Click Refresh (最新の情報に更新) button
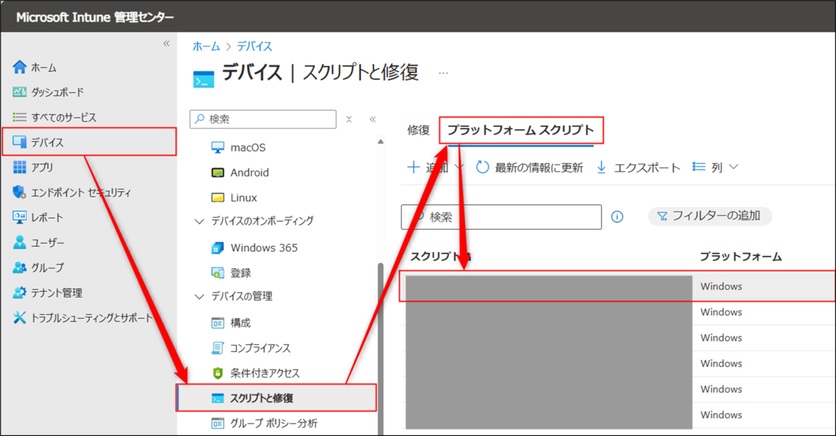 coord(529,167)
